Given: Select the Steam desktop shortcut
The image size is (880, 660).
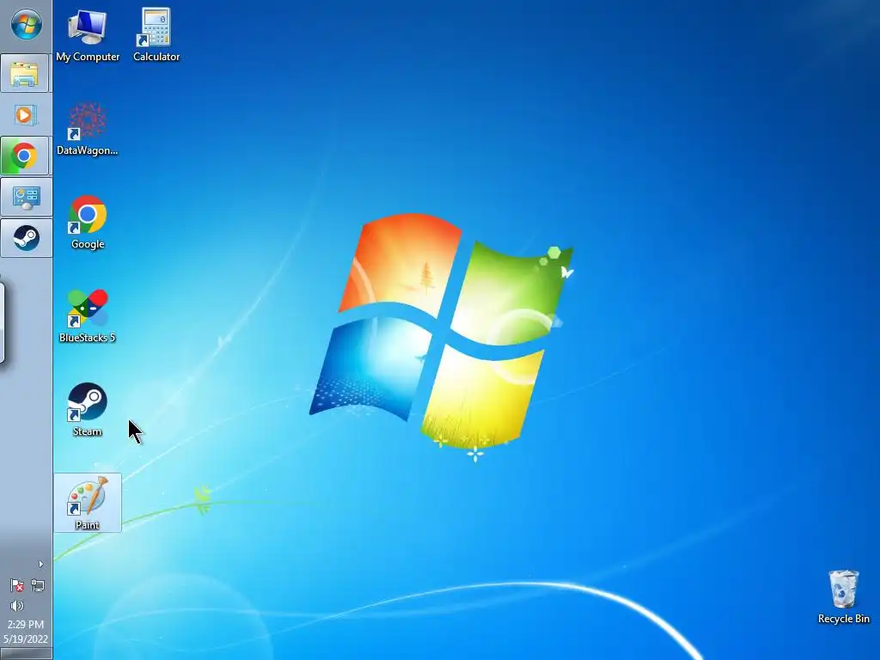Looking at the screenshot, I should point(87,410).
